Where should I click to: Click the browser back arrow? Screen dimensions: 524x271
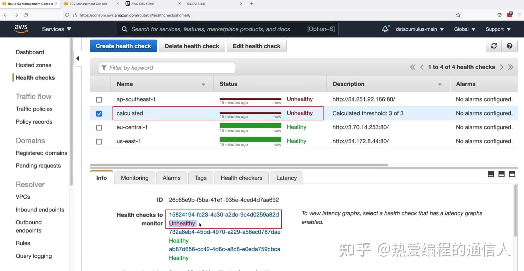click(x=6, y=15)
